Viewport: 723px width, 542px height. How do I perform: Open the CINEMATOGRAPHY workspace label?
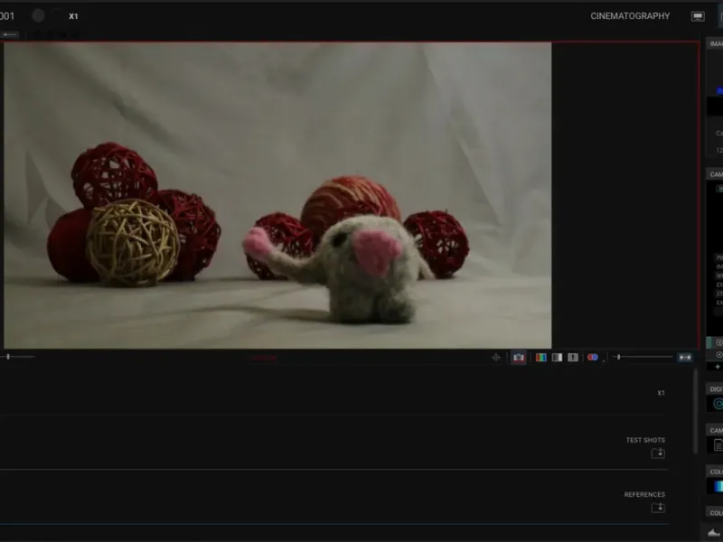(x=630, y=16)
